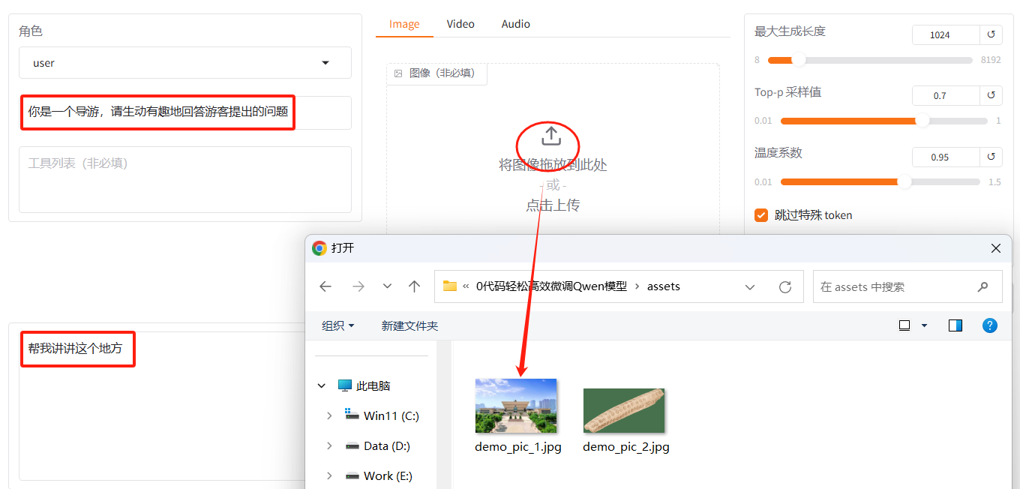Open the view options dropdown arrow
Screen dimensions: 1020x489
[x=924, y=325]
